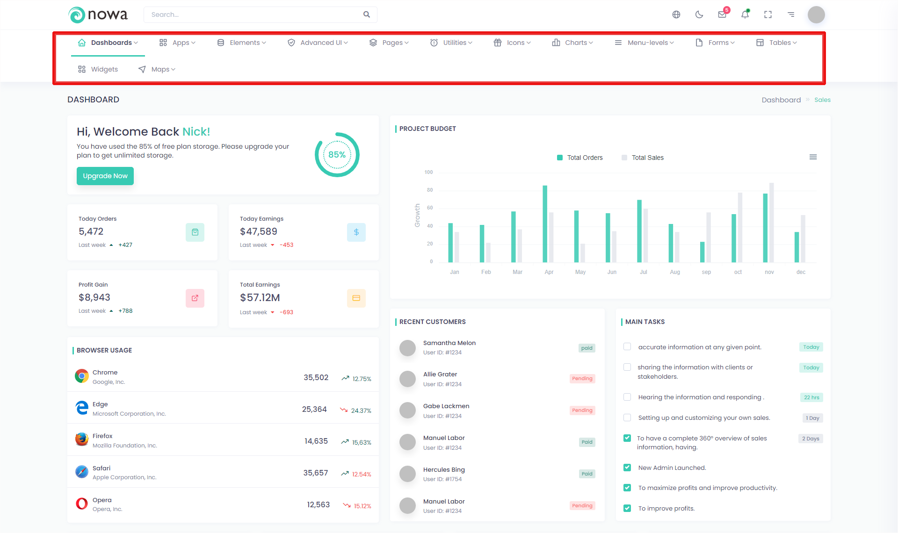898x533 pixels.
Task: Uncheck the 'New Admin Launched' task
Action: coord(627,468)
